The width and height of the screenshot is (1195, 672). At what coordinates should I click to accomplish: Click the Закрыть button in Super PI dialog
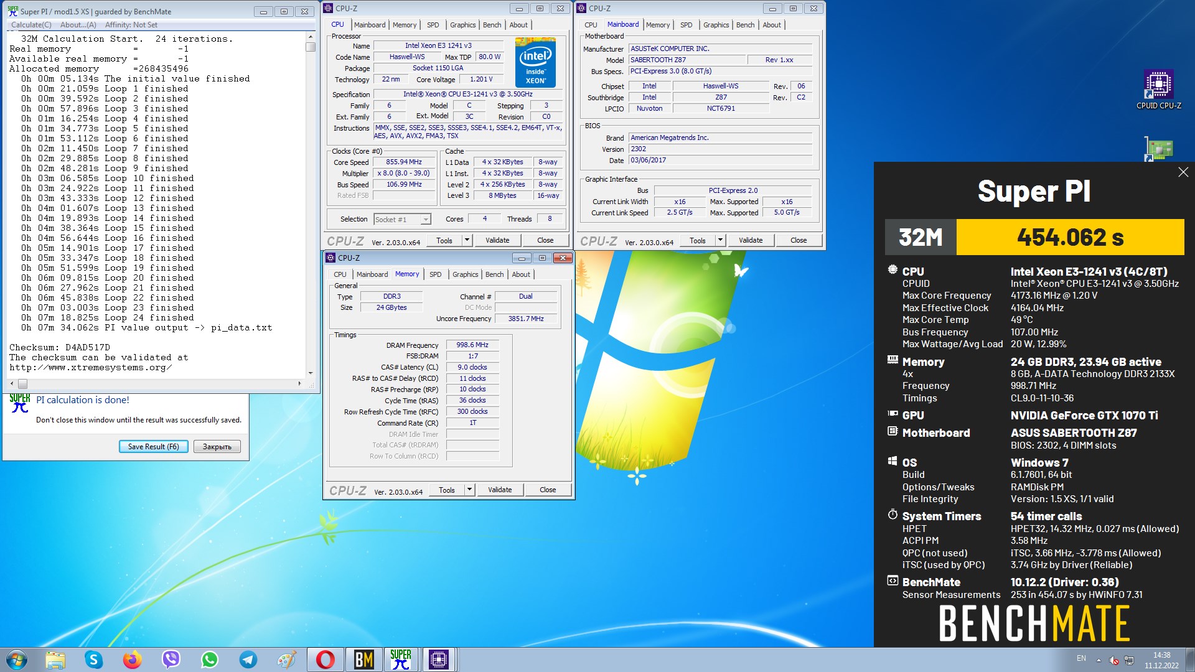217,447
